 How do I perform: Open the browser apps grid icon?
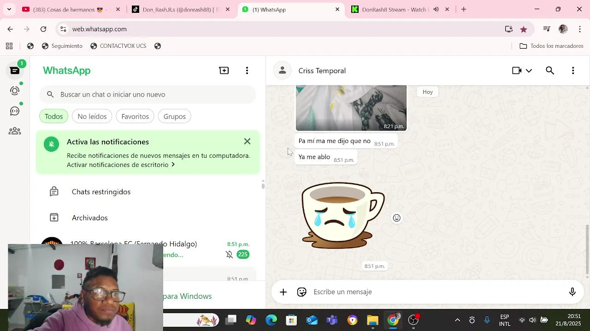(9, 46)
